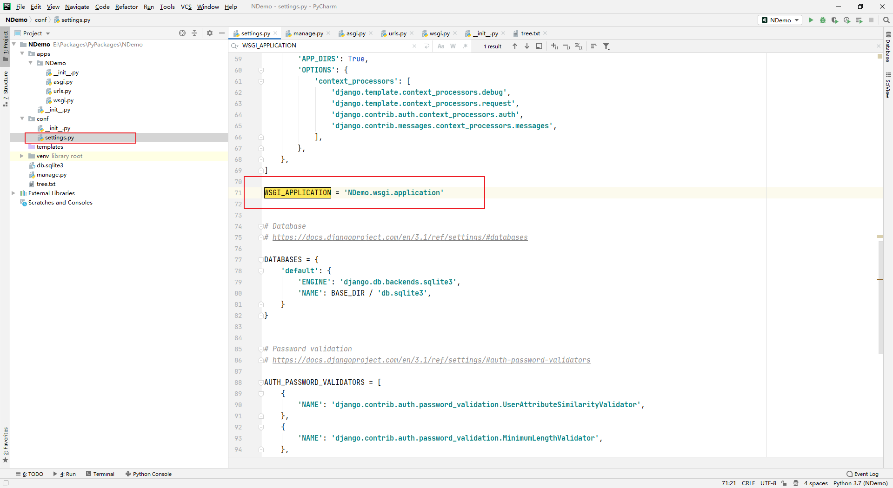Open the Refactor menu

(x=127, y=7)
